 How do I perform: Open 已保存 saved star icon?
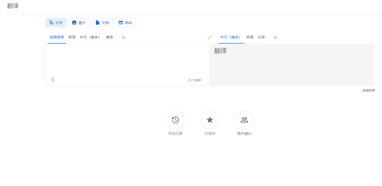click(x=210, y=120)
